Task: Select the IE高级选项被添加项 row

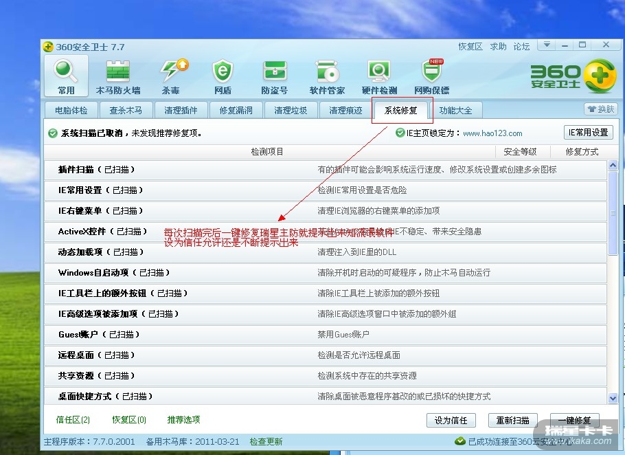Action: point(326,314)
